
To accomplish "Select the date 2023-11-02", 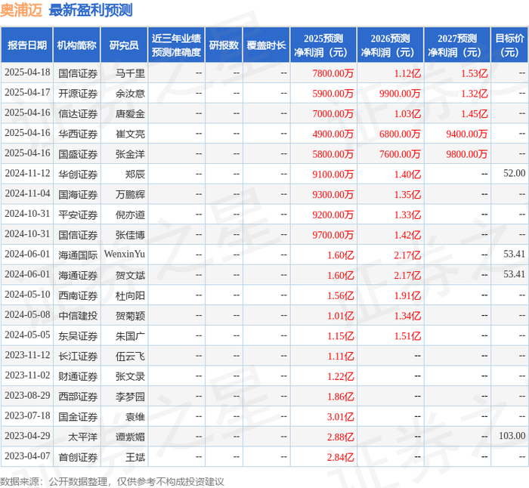I will (x=27, y=375).
